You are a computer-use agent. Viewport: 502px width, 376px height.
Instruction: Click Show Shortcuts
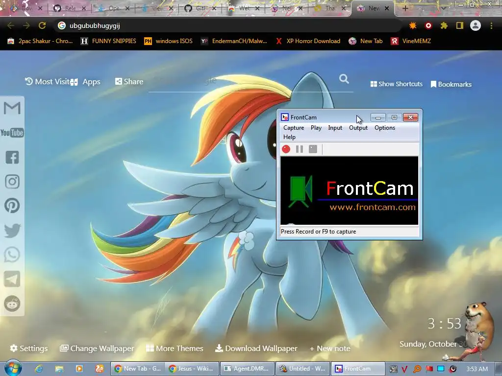click(396, 84)
